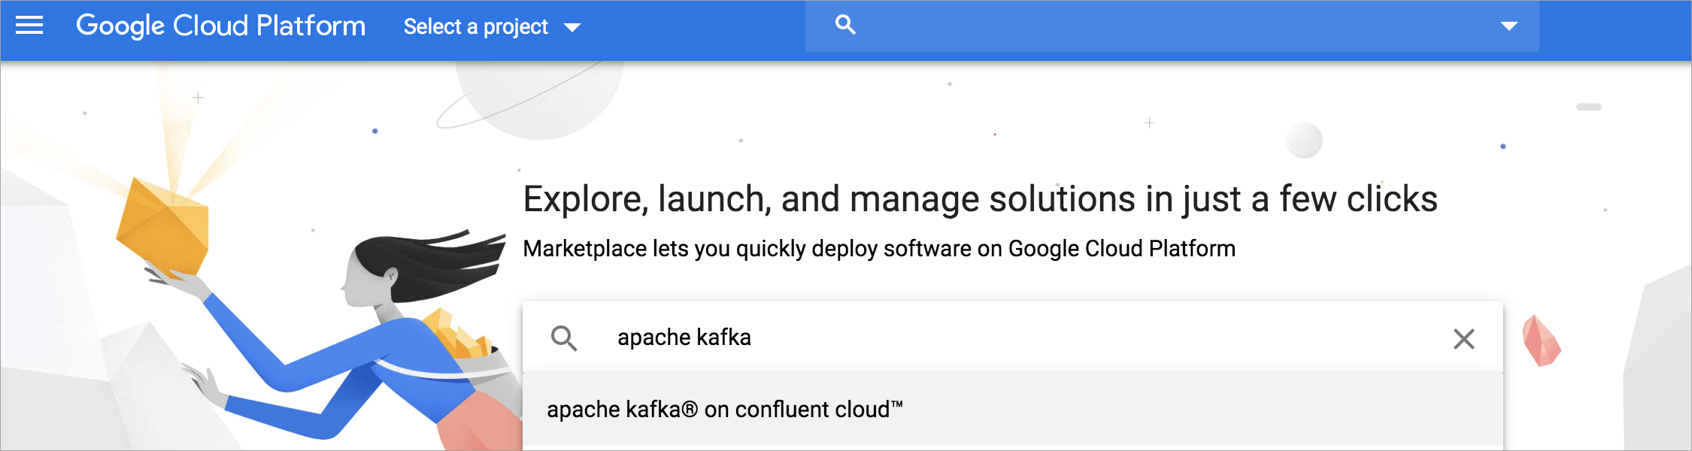Click the Google Cloud Platform logo
Image resolution: width=1692 pixels, height=451 pixels.
[x=220, y=26]
